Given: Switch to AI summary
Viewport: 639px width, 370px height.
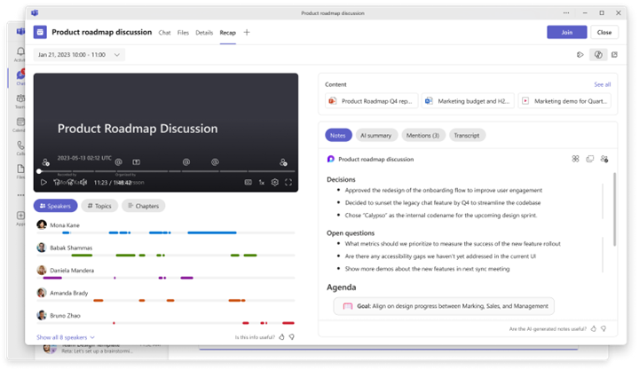Looking at the screenshot, I should 376,135.
